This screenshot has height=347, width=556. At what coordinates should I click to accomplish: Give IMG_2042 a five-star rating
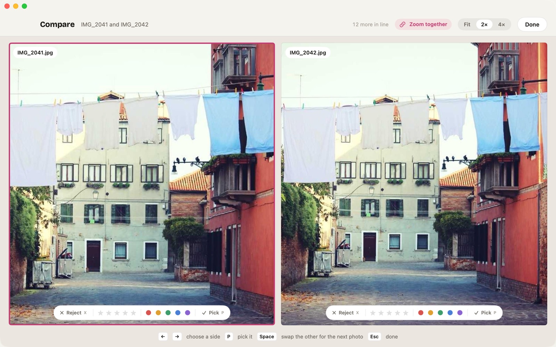[x=406, y=313]
